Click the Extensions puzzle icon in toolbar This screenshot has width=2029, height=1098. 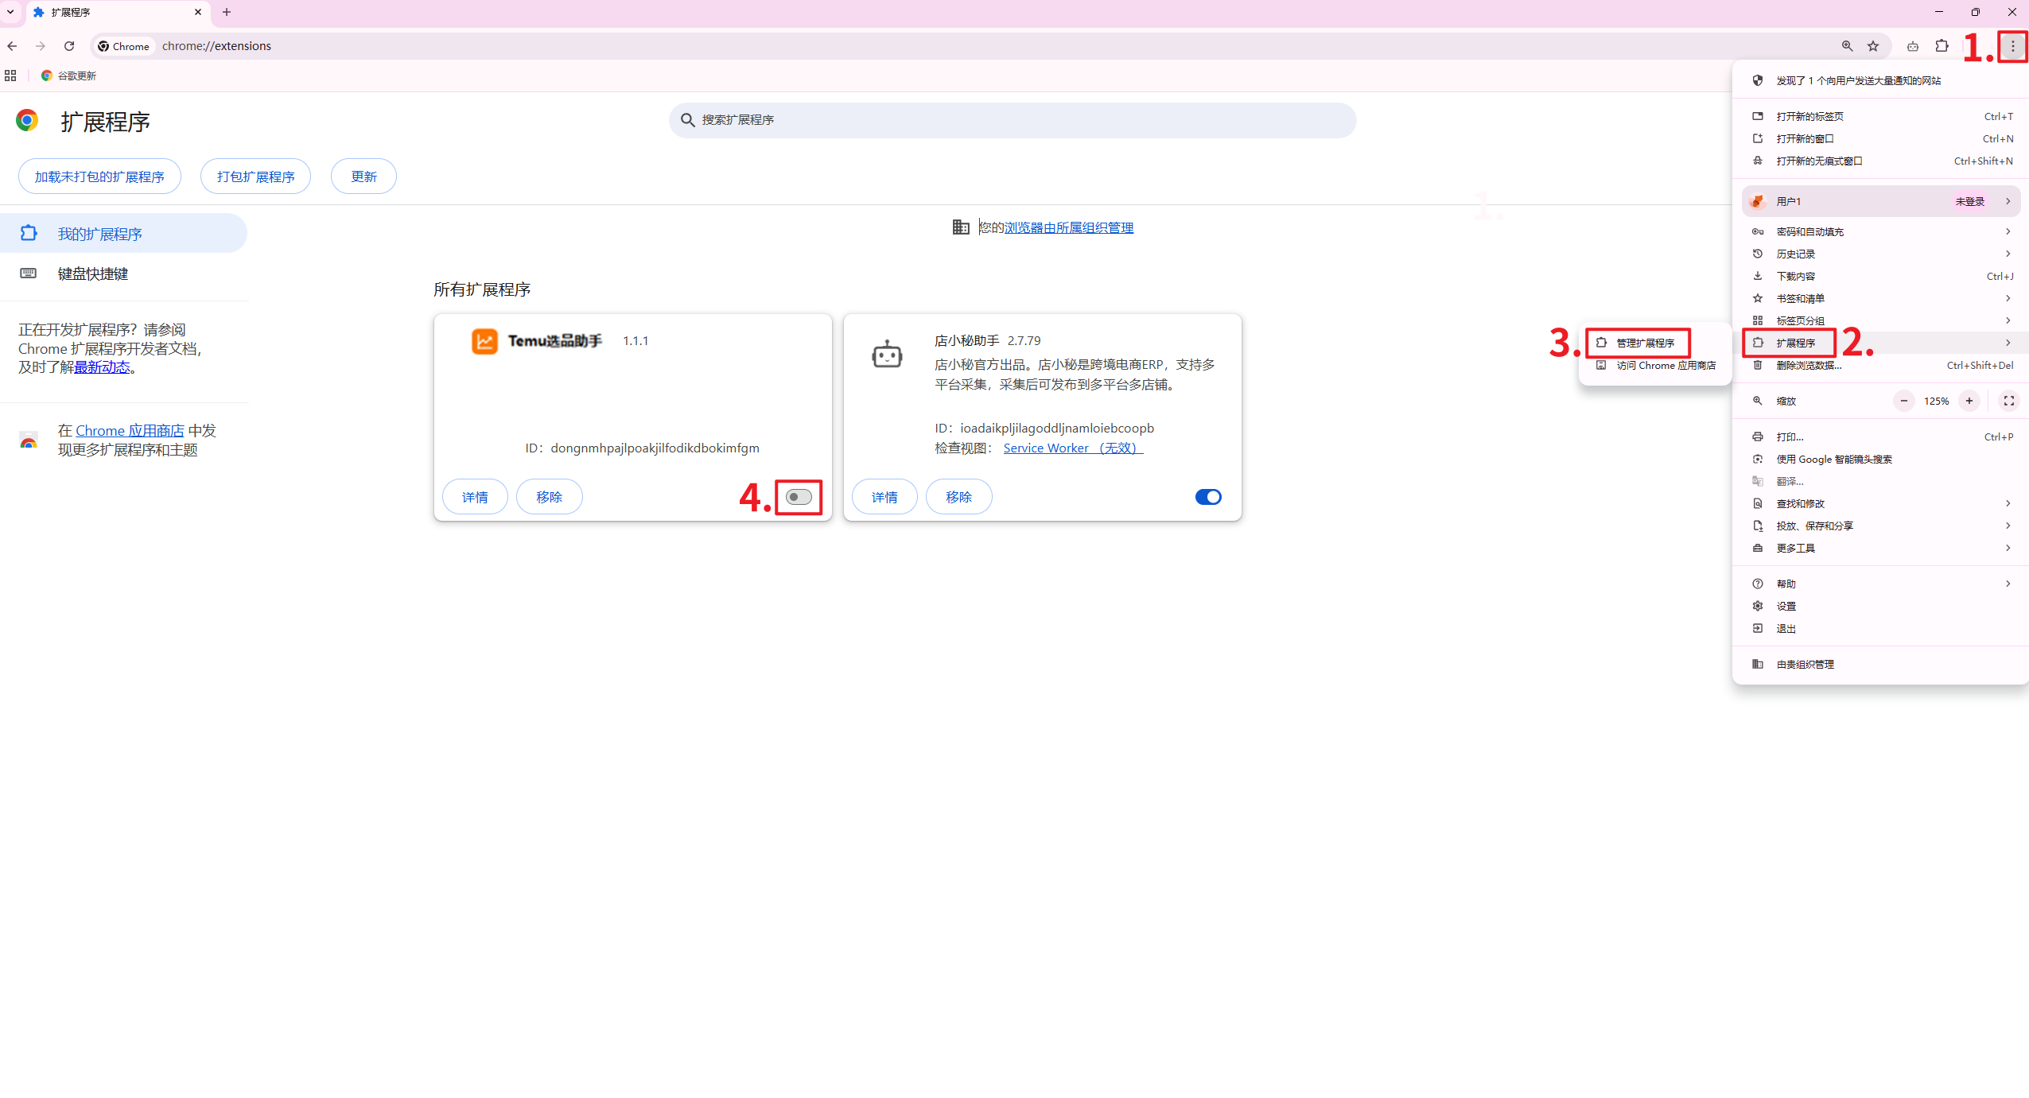[x=1942, y=46]
